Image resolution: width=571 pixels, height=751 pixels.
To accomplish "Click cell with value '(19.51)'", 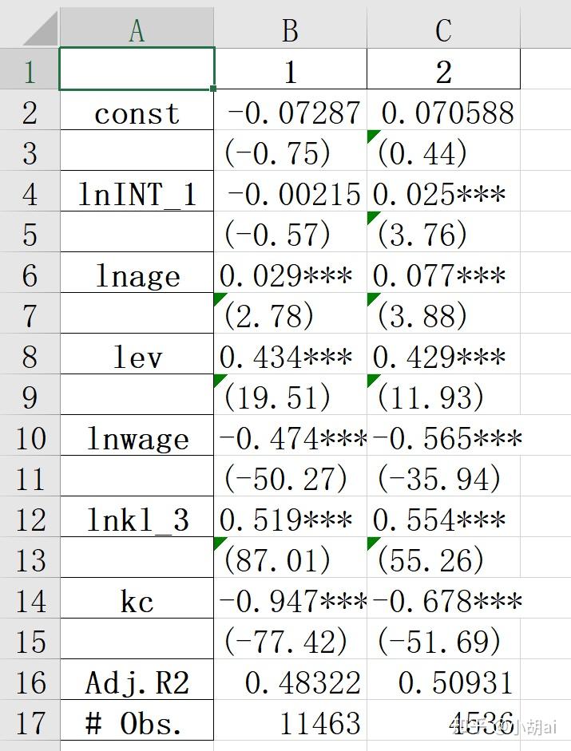I will [291, 395].
